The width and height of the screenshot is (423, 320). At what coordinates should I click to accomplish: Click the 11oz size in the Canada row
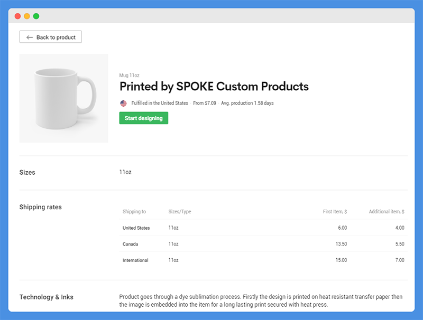[x=173, y=244]
